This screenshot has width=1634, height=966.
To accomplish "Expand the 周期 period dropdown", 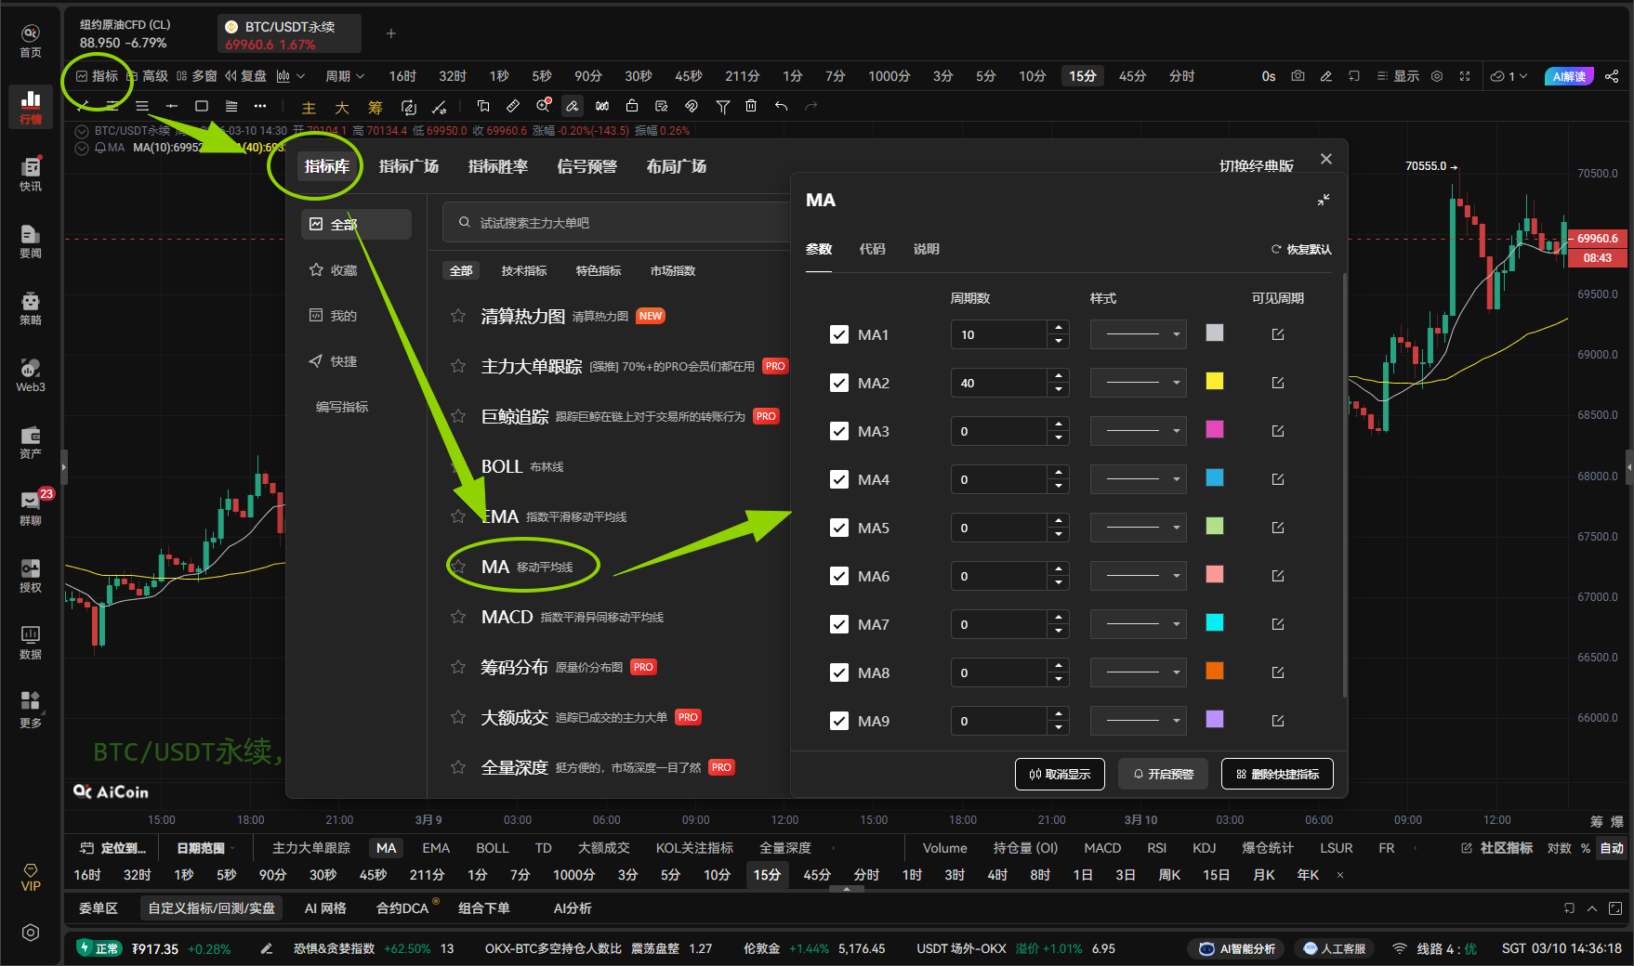I will (344, 76).
